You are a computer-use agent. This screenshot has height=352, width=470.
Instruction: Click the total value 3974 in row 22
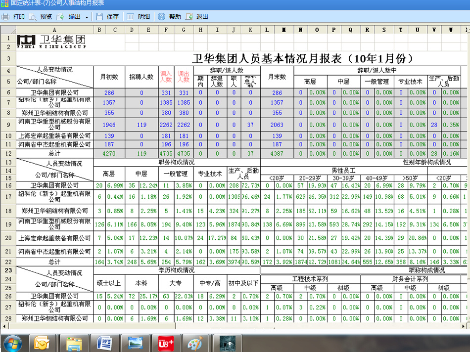coord(234,262)
